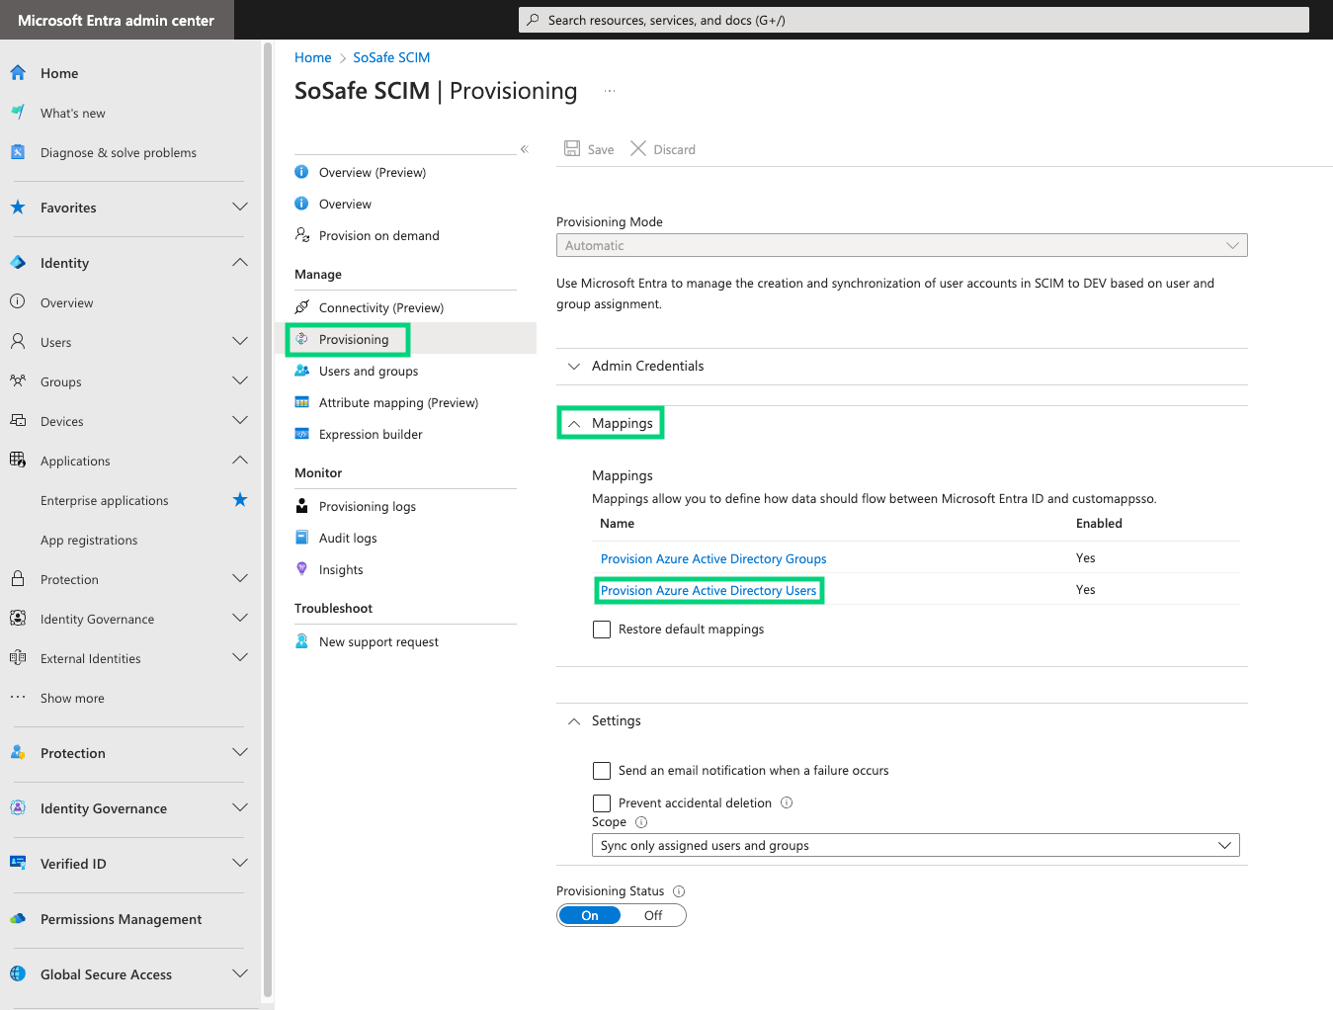The height and width of the screenshot is (1010, 1333).
Task: Open Provision Azure Active Directory Groups mapping
Action: (x=712, y=559)
